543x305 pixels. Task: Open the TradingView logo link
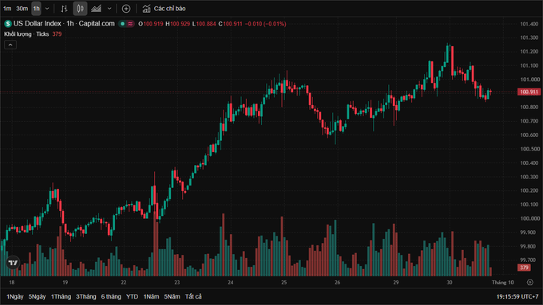coord(13,263)
